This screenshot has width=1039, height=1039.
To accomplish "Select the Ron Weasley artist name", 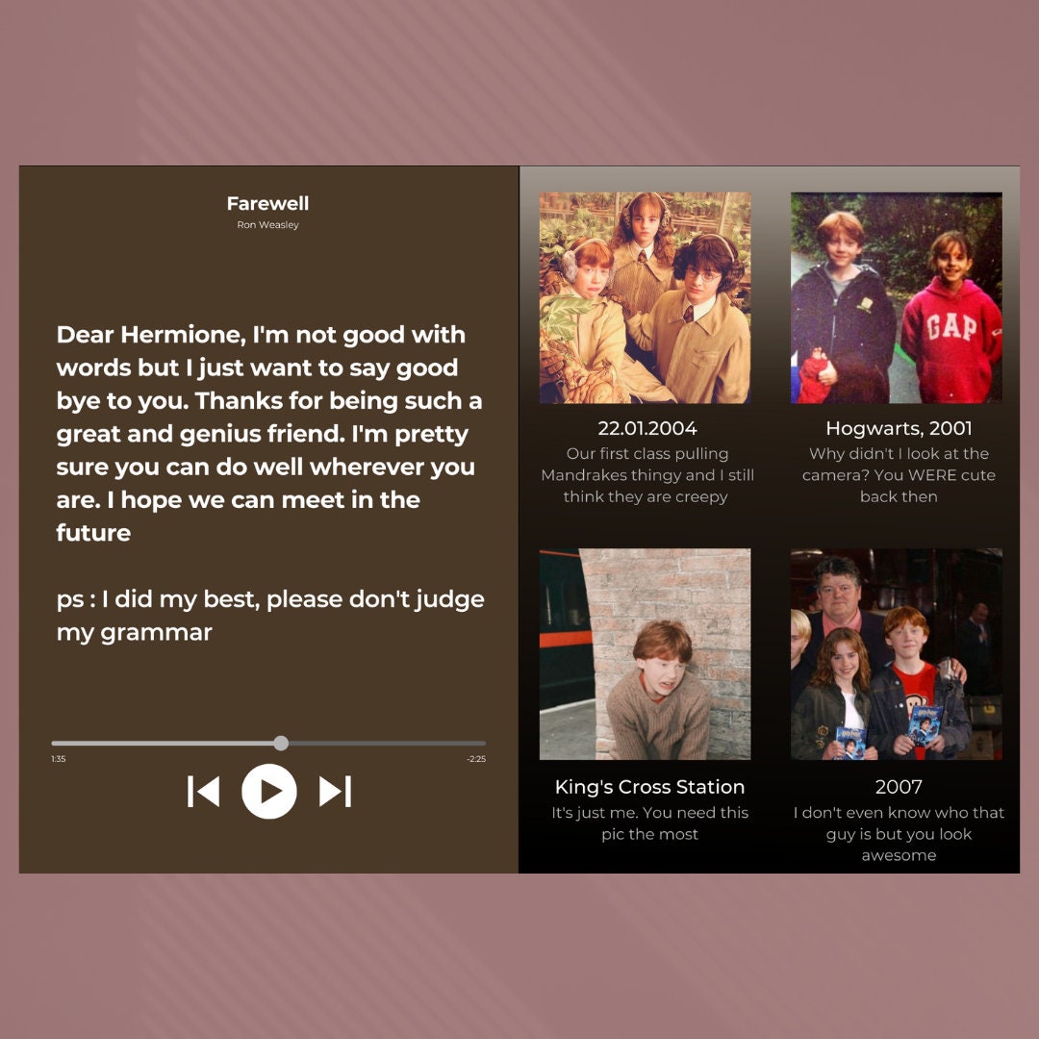I will pos(267,224).
